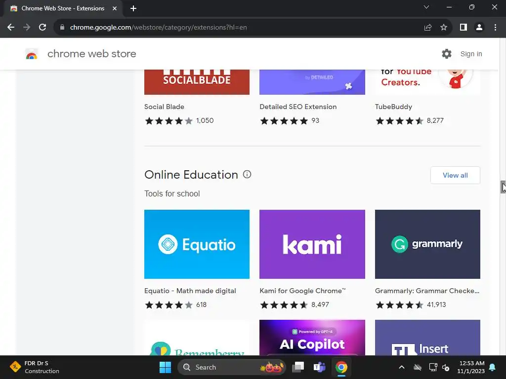Click the forward navigation arrow

point(27,28)
